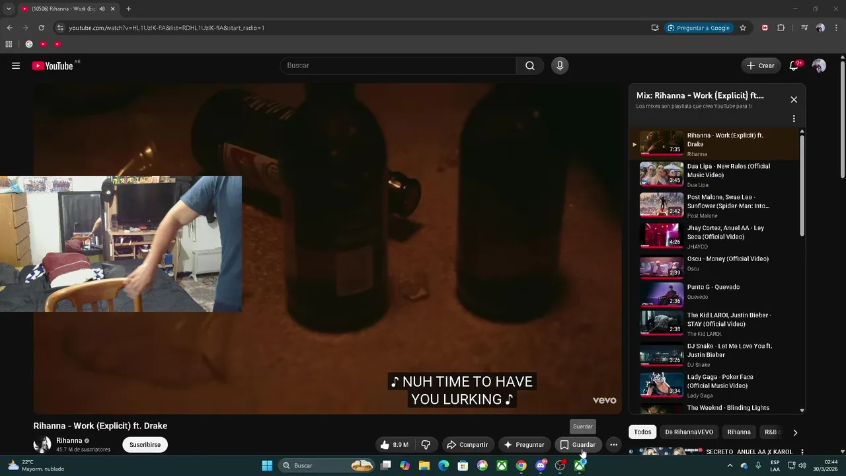Select currently playing Rihanna Work playlist item

click(x=715, y=144)
